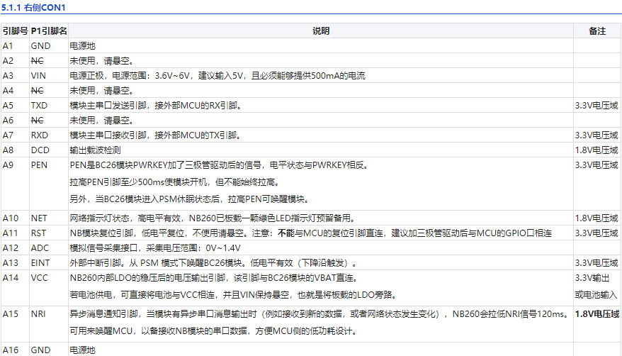Select the VCC pin name
The height and width of the screenshot is (356, 622).
pos(39,278)
